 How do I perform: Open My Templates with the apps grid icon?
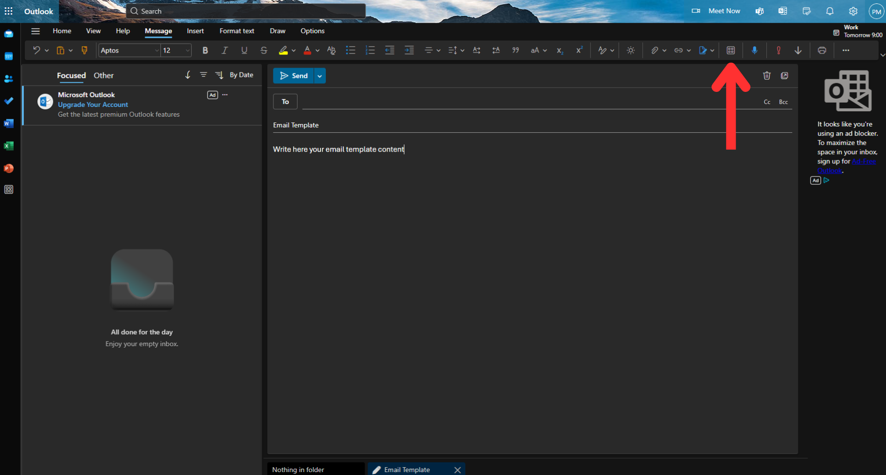click(731, 50)
